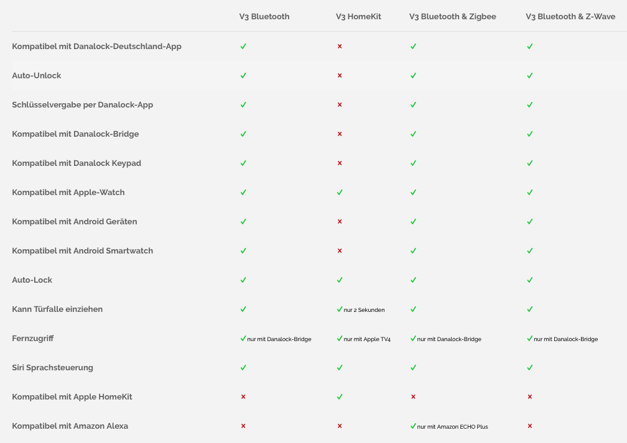This screenshot has height=443, width=627.
Task: Click the 'nur 2 Sekunden' note
Action: [364, 310]
